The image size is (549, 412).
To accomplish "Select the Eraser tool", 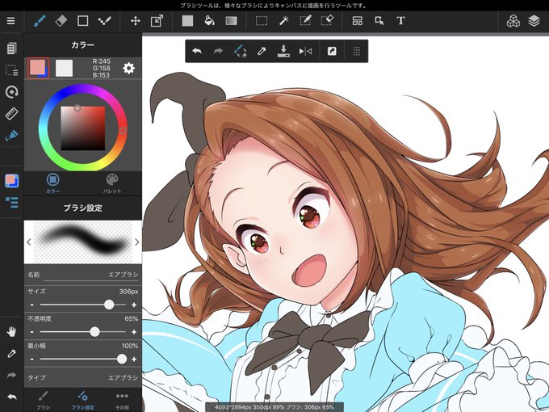I will [61, 21].
